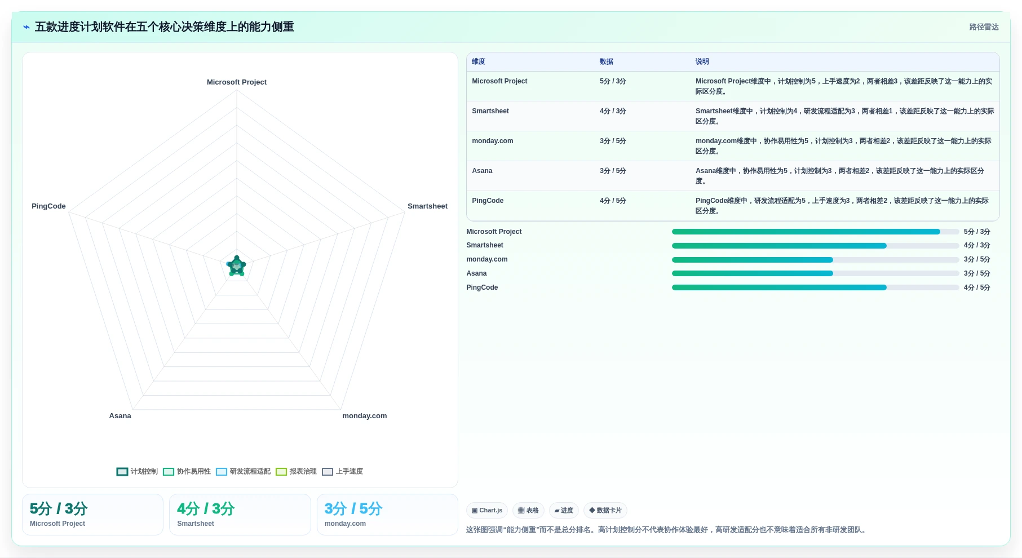
Task: Click the Microsoft Project table row description text
Action: pyautogui.click(x=844, y=86)
